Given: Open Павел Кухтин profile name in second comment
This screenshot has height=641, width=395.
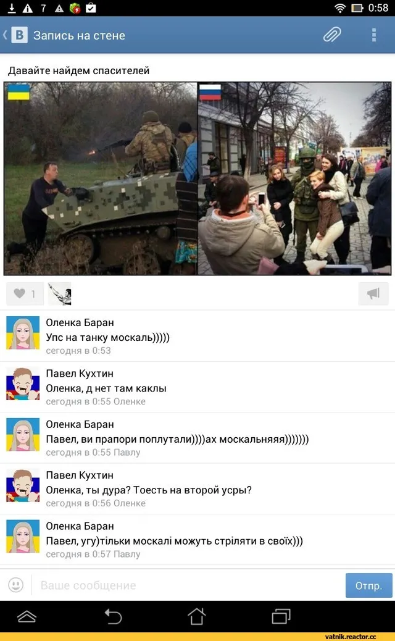Looking at the screenshot, I should (80, 373).
